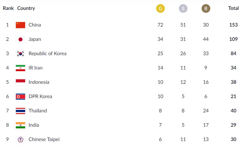Sort by the Total column header
This screenshot has height=147, width=240.
point(233,8)
